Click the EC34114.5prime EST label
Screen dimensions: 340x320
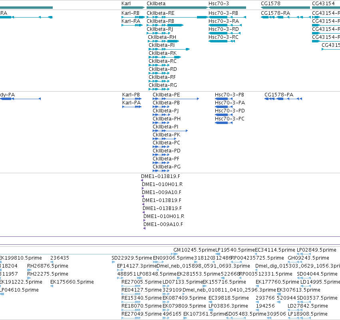(x=275, y=250)
